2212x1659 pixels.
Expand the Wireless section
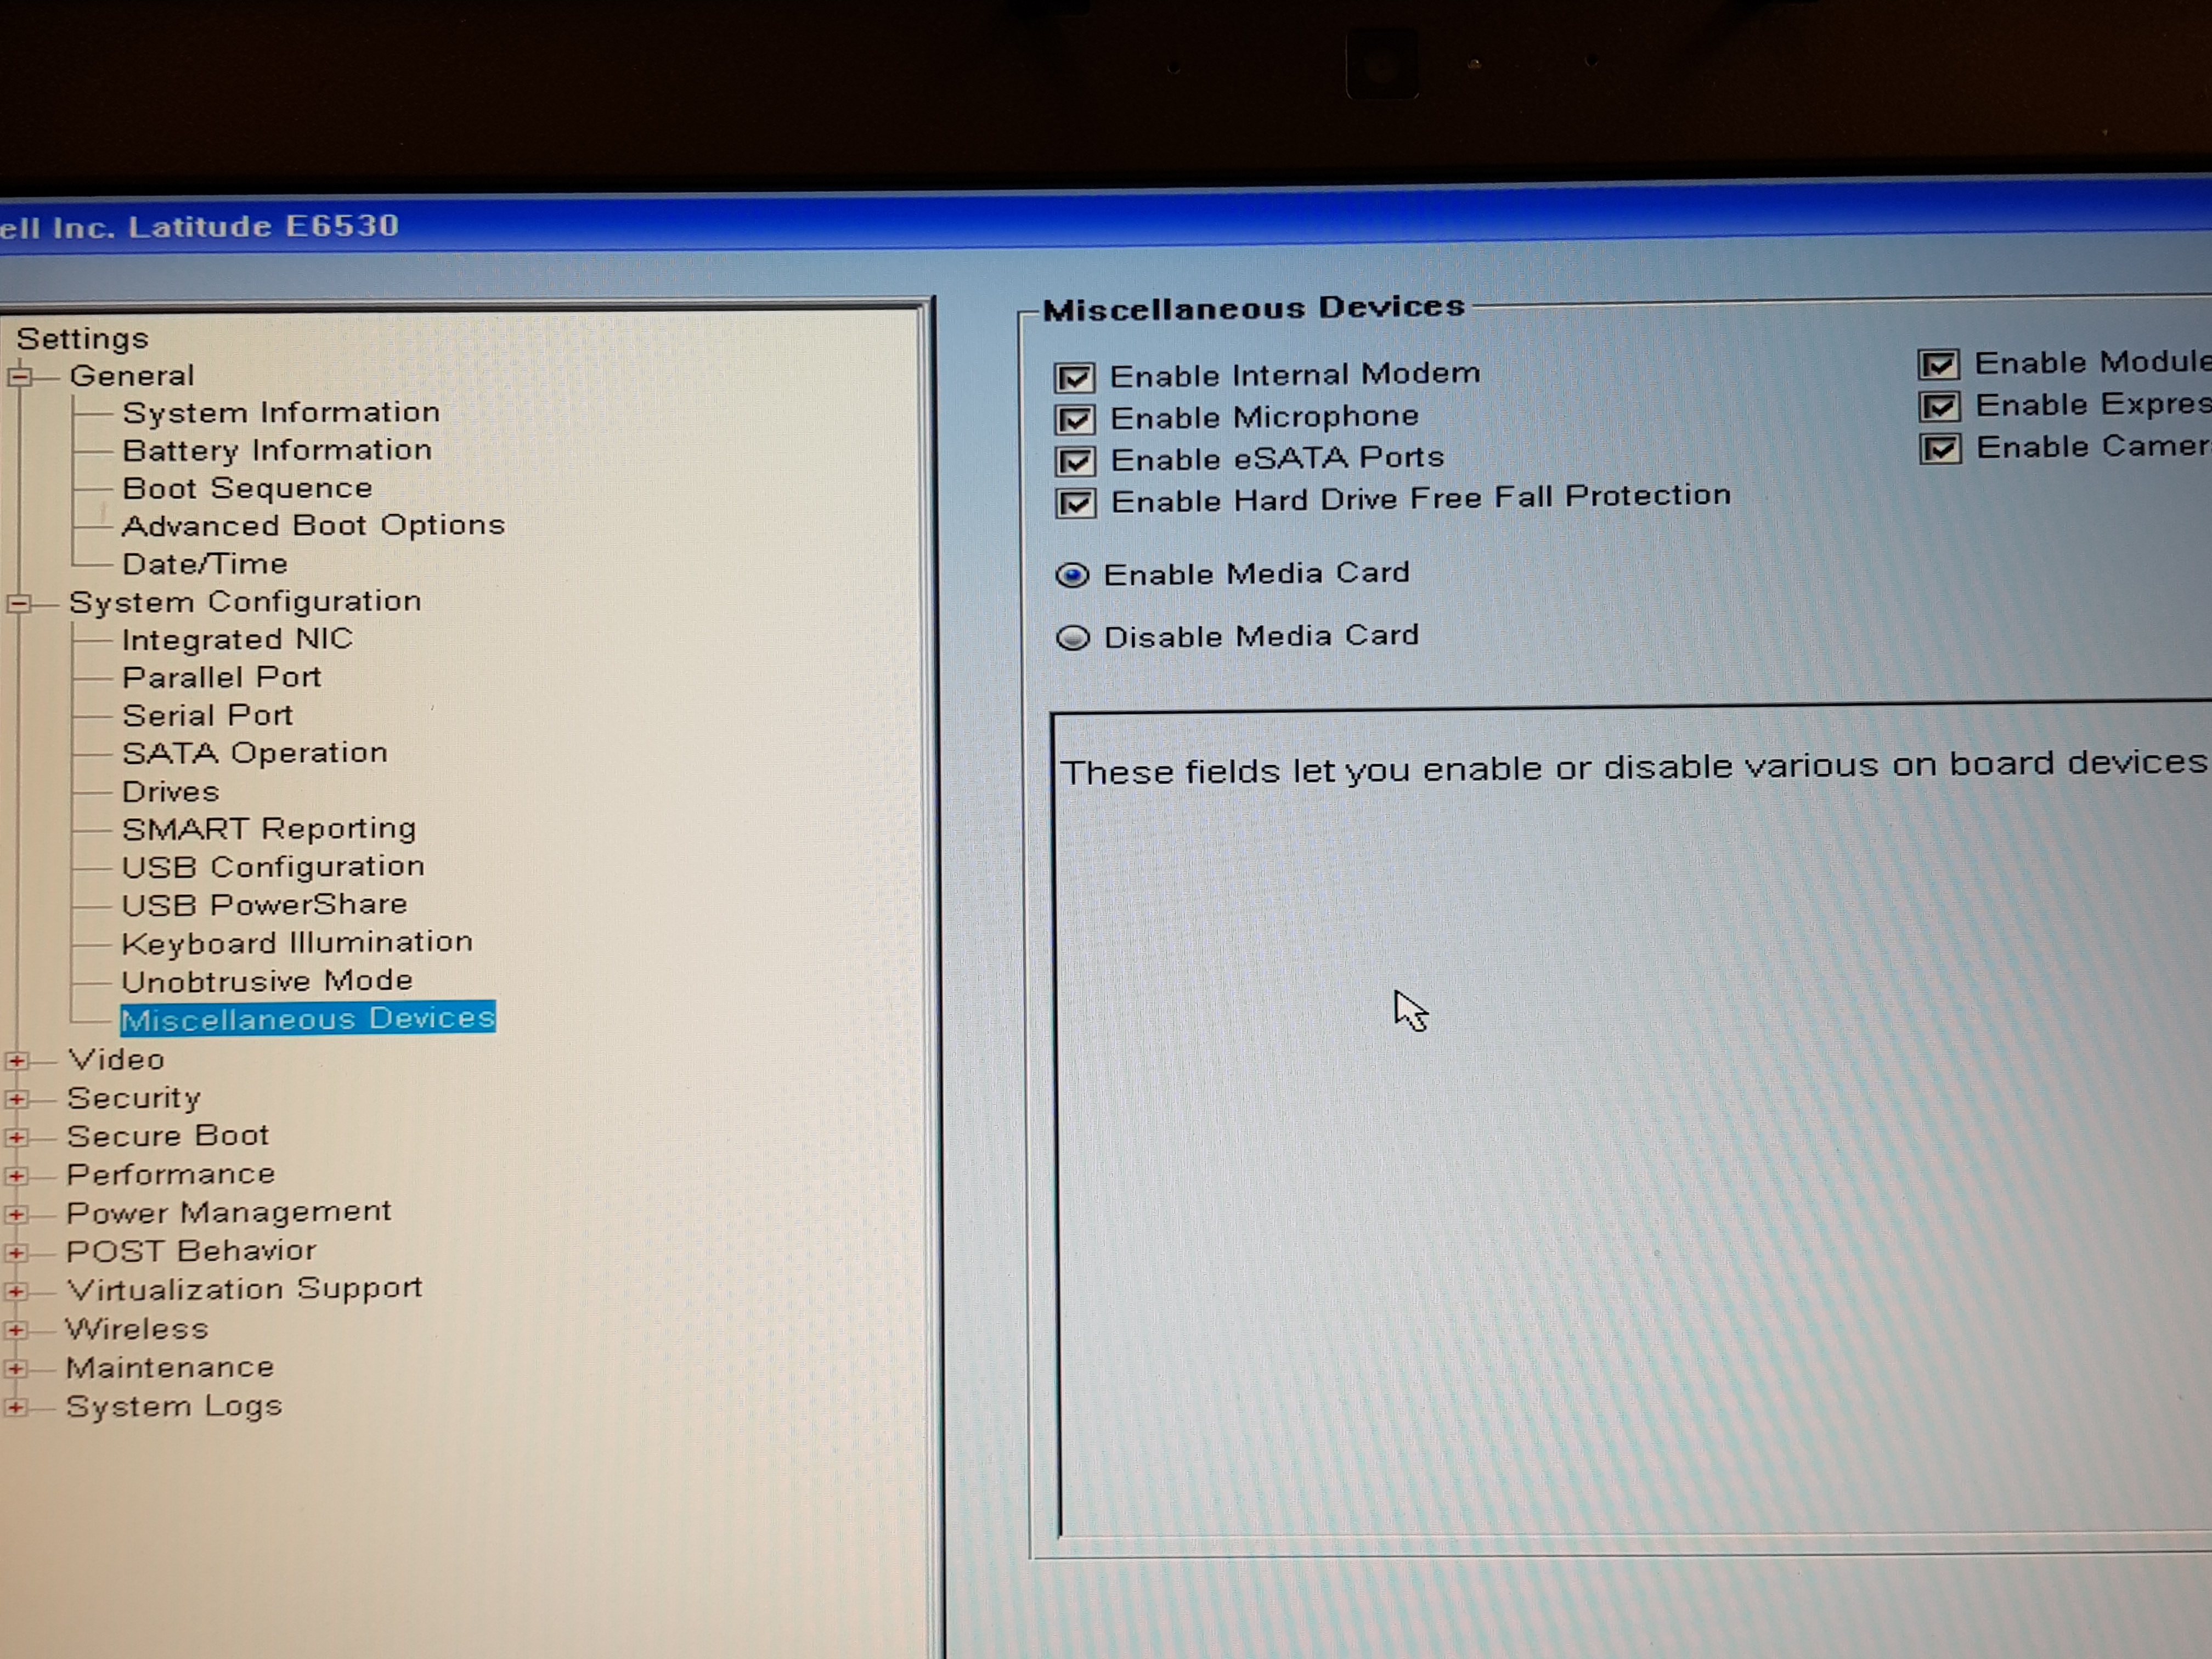point(15,1331)
